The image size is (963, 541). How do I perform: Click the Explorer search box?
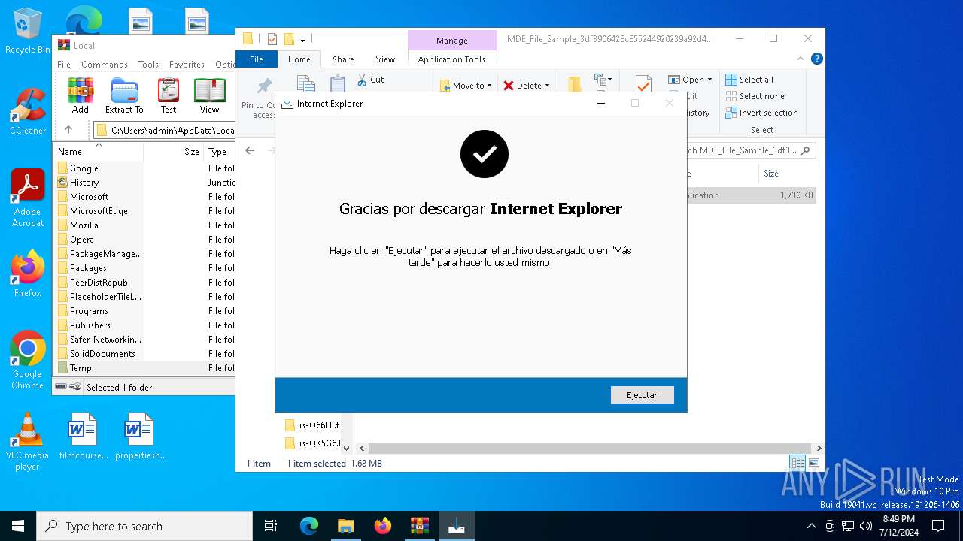pyautogui.click(x=745, y=150)
